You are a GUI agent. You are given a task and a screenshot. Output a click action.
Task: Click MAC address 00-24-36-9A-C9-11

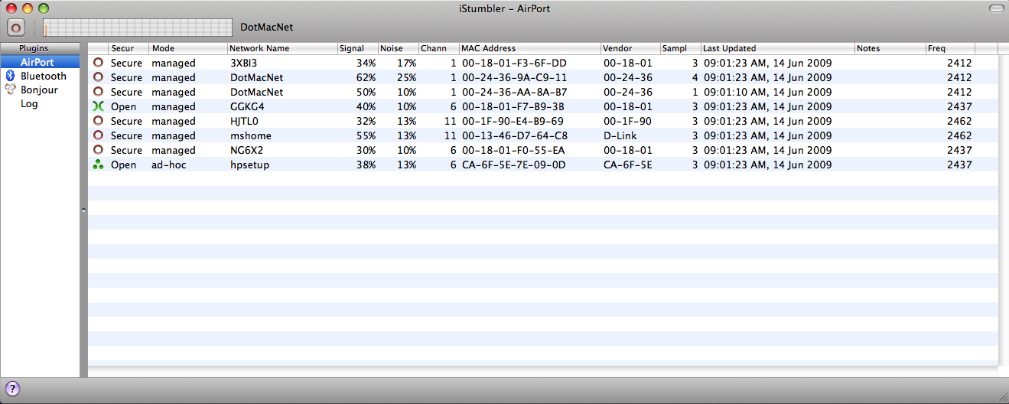point(514,77)
